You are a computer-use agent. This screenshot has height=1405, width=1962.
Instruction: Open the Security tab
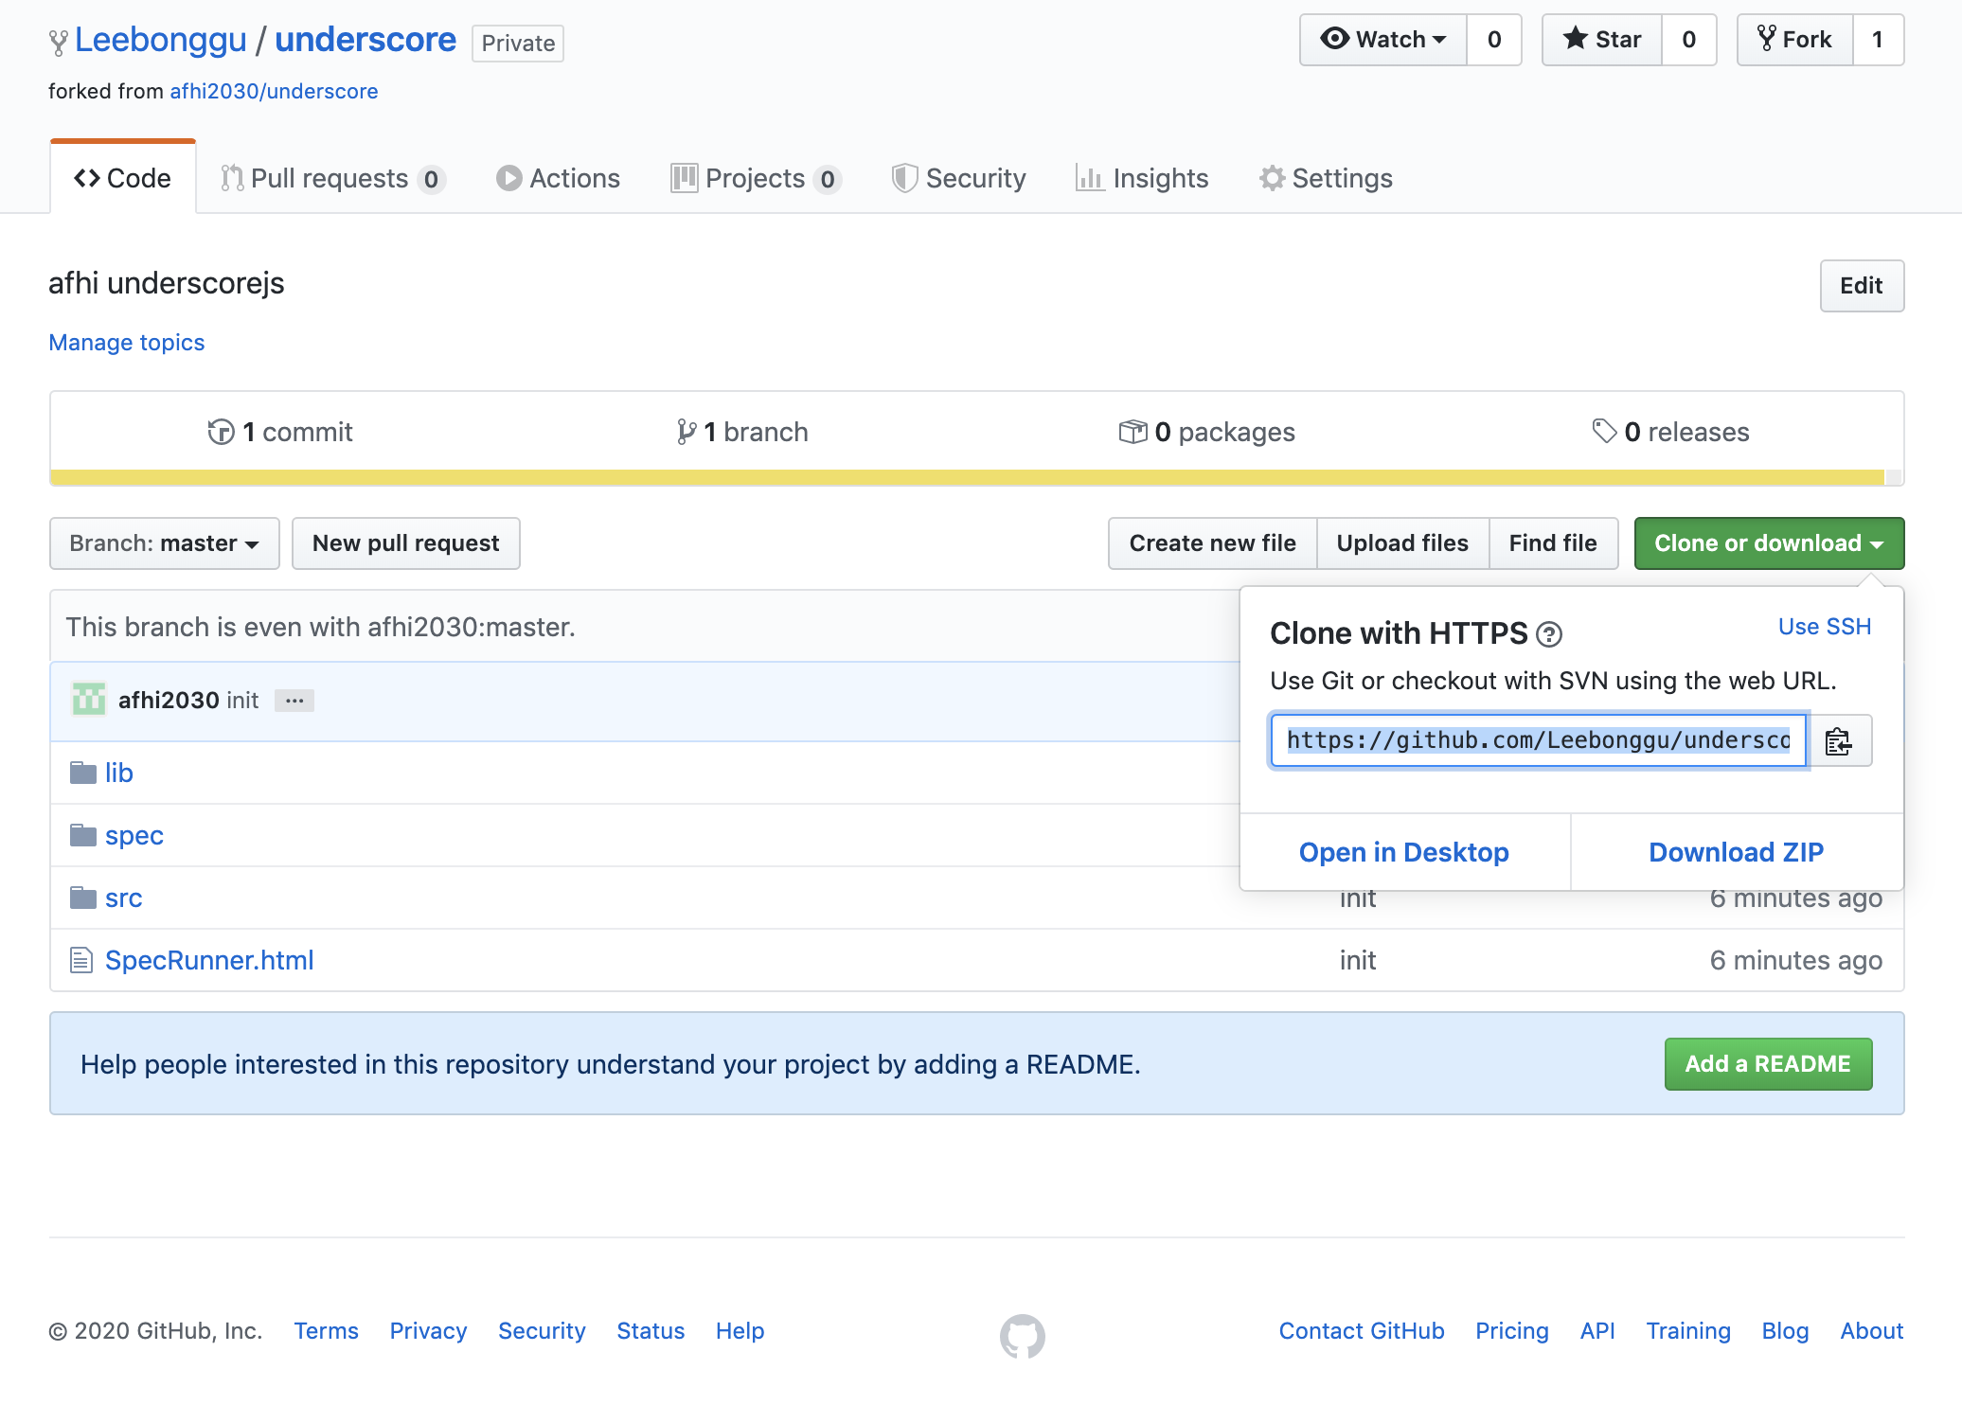[958, 178]
